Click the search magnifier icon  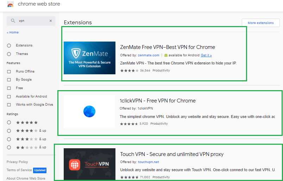click(x=13, y=21)
